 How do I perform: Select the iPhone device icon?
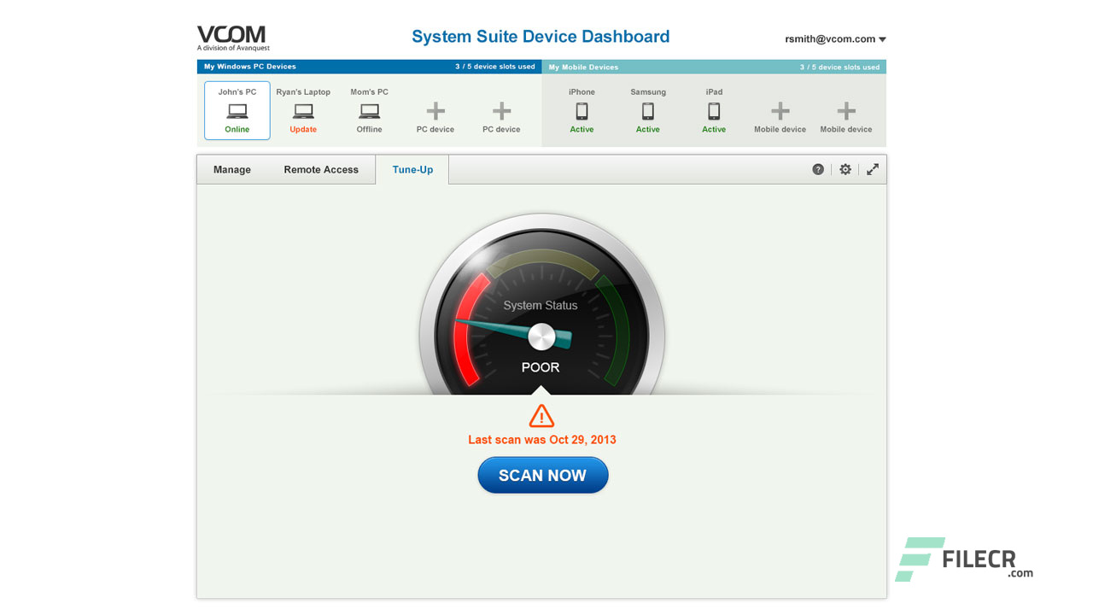(582, 111)
